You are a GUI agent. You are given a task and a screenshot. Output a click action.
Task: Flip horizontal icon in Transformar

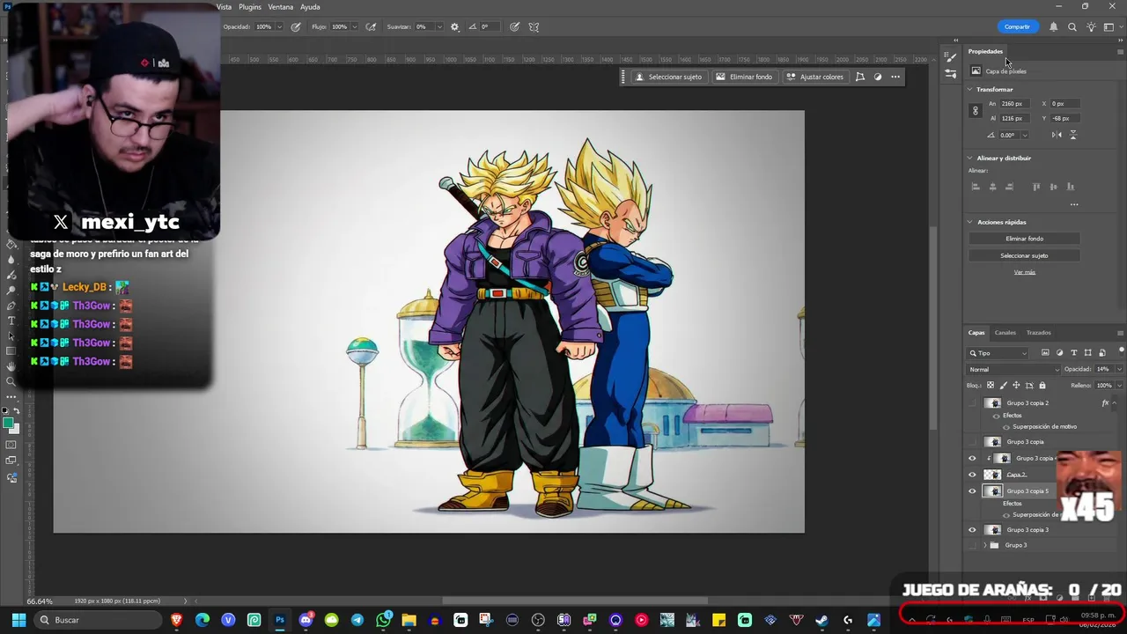coord(1057,135)
